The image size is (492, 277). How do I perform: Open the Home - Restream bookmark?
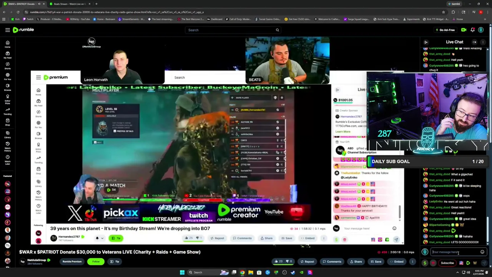pyautogui.click(x=104, y=19)
